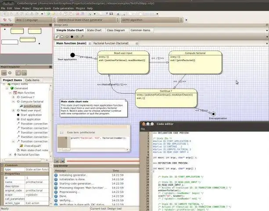Close the Project inspector panel via header icon
The width and height of the screenshot is (269, 211).
pyautogui.click(x=50, y=67)
